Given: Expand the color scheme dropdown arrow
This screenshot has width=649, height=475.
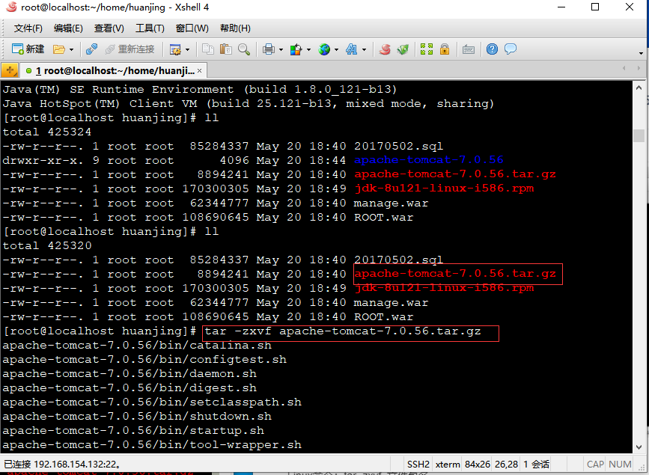Looking at the screenshot, I should click(308, 49).
